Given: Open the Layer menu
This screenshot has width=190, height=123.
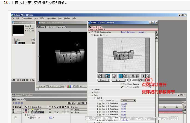Looking at the screenshot, I should (x=36, y=18).
